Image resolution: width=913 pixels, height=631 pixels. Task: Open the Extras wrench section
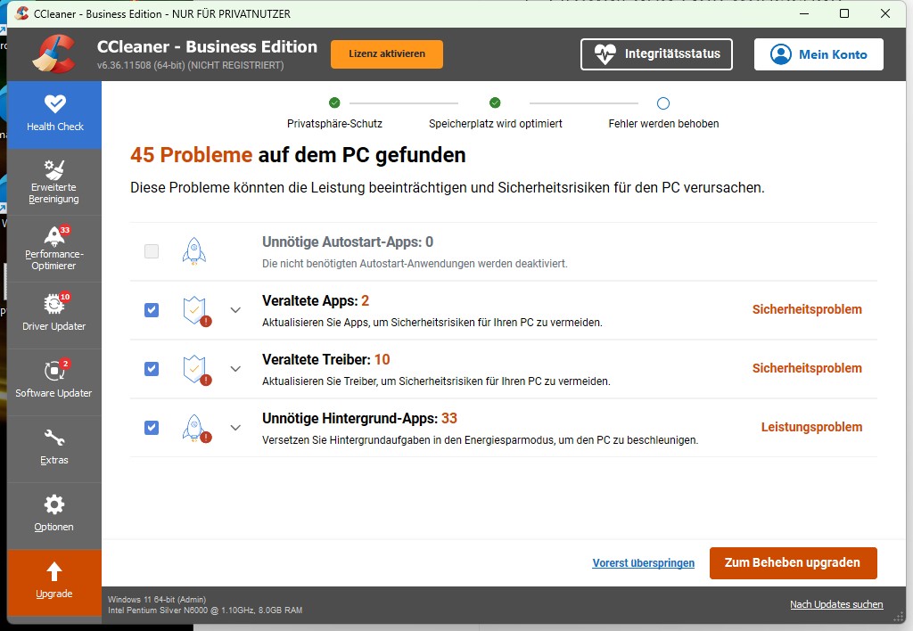coord(54,449)
